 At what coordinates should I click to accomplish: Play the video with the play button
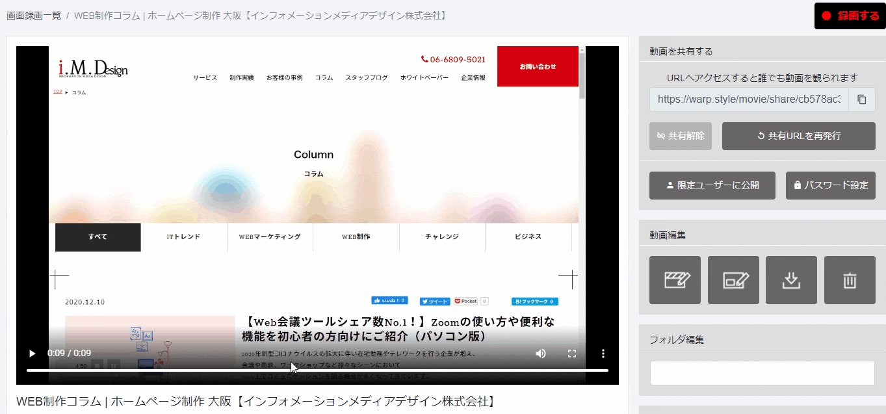tap(32, 354)
